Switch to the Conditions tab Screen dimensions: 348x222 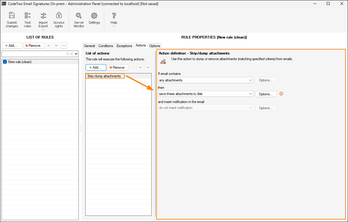point(106,46)
